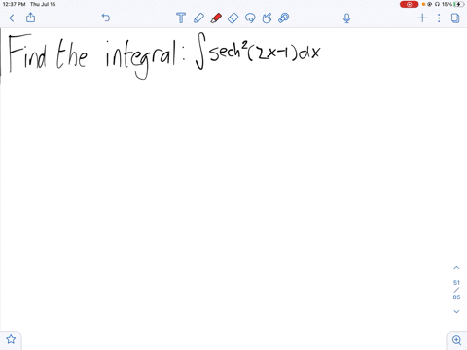Select the Shapes tool
Image resolution: width=467 pixels, height=350 pixels.
(x=267, y=18)
